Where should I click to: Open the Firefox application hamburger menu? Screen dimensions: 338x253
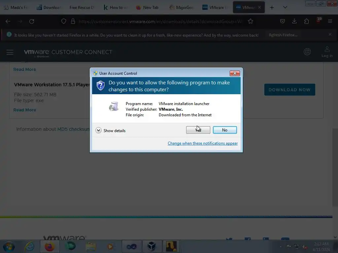[x=330, y=21]
